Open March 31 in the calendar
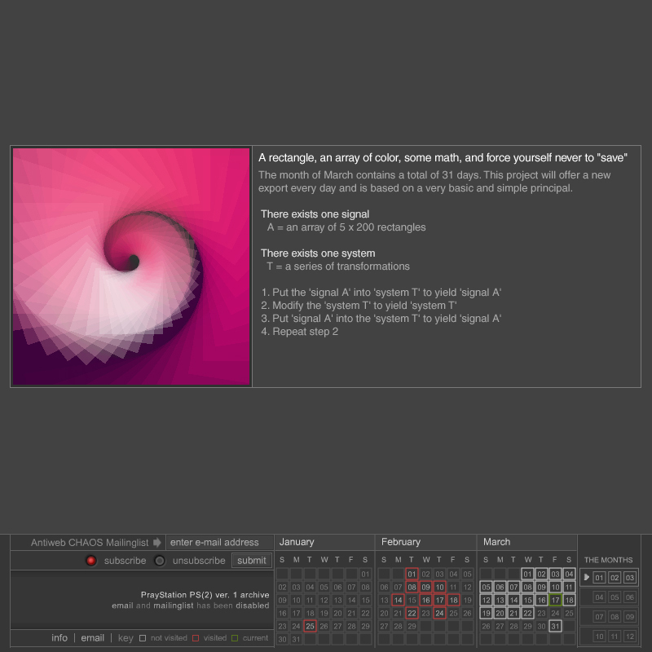The height and width of the screenshot is (652, 652). pos(555,626)
